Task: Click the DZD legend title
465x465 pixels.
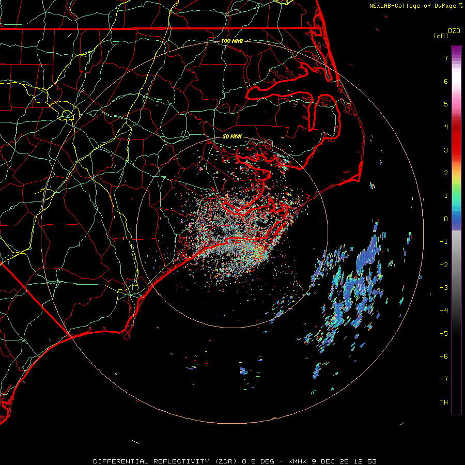Action: (454, 31)
